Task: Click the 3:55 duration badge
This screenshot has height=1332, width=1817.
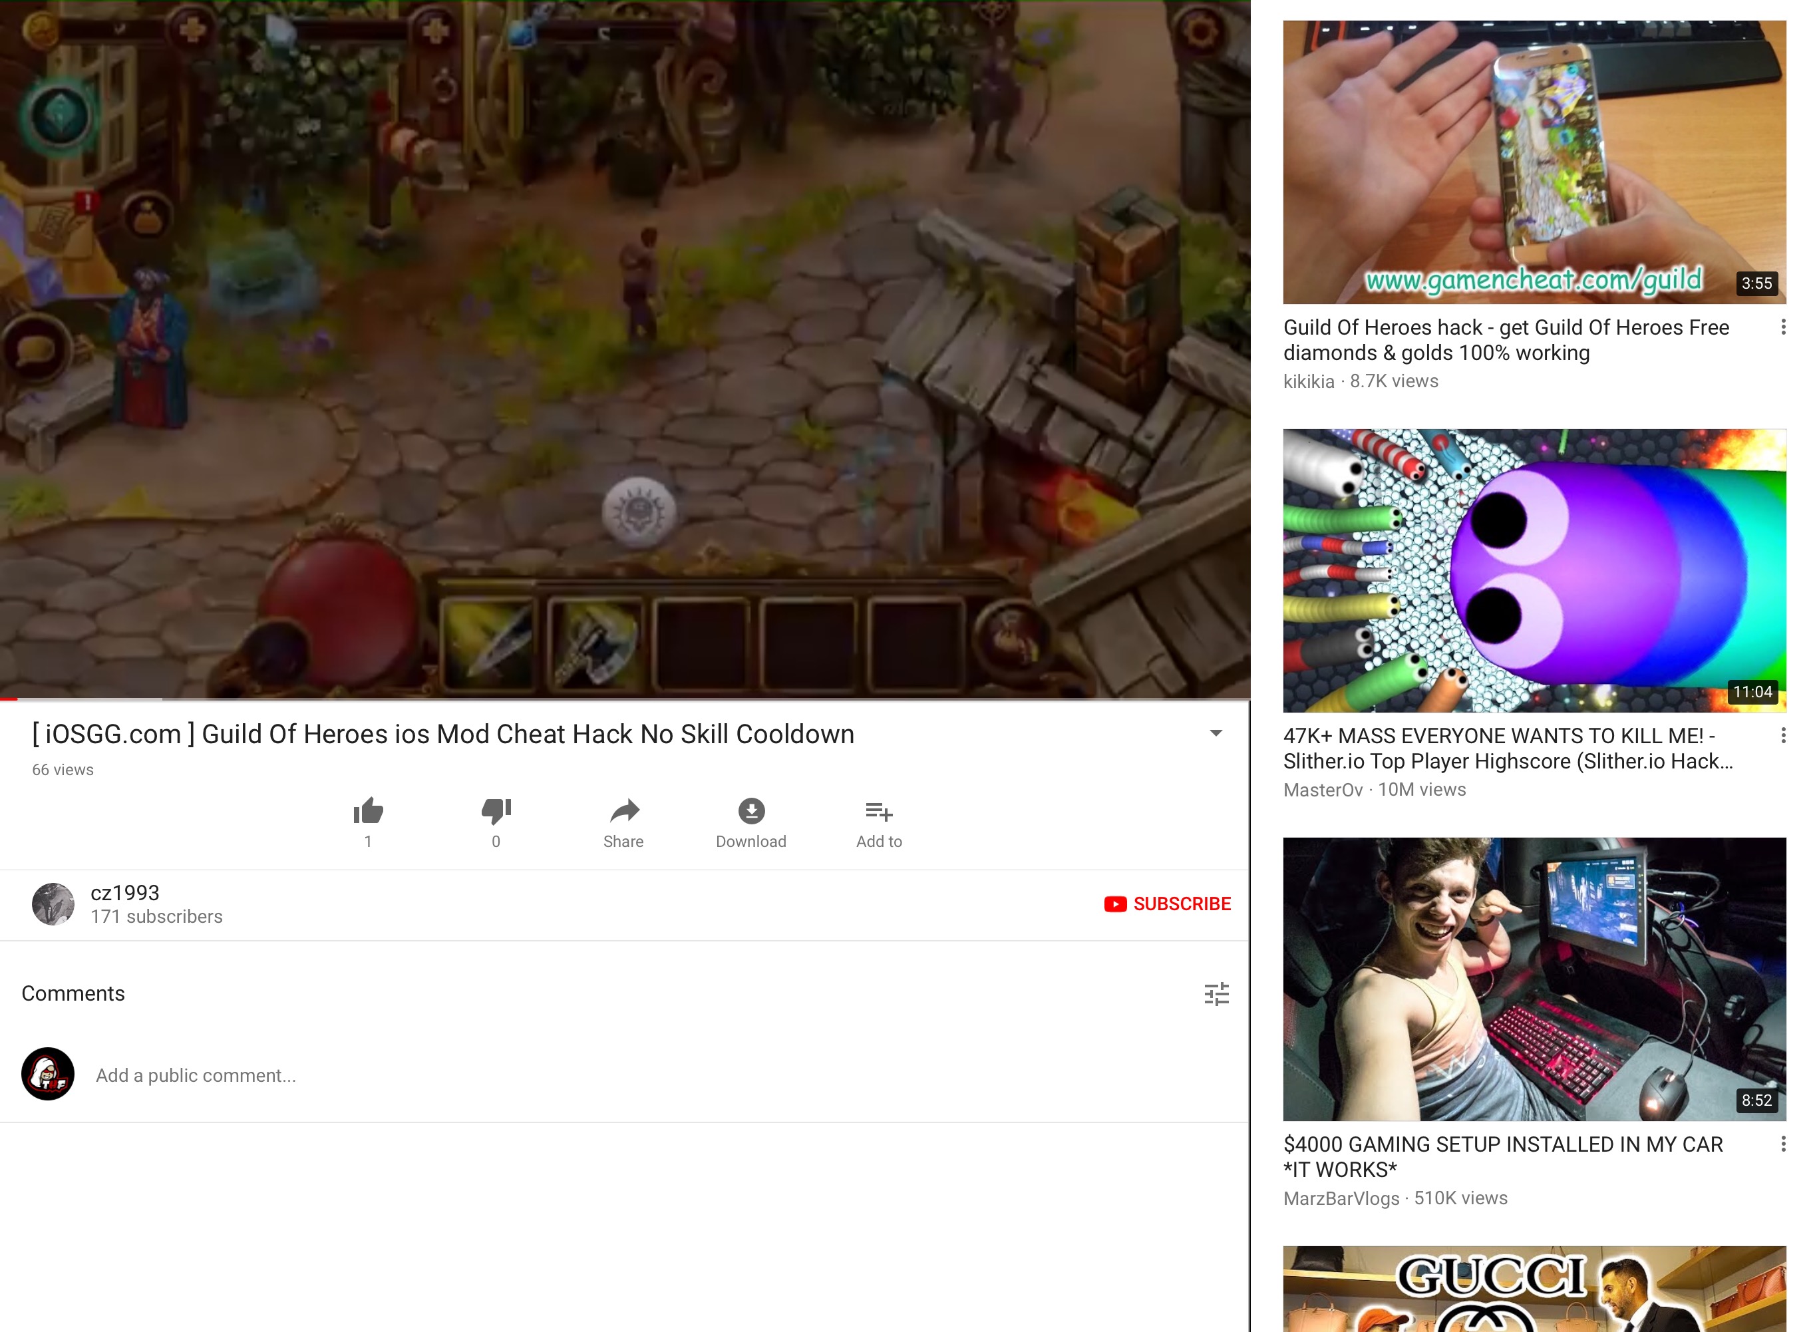Action: pyautogui.click(x=1756, y=283)
